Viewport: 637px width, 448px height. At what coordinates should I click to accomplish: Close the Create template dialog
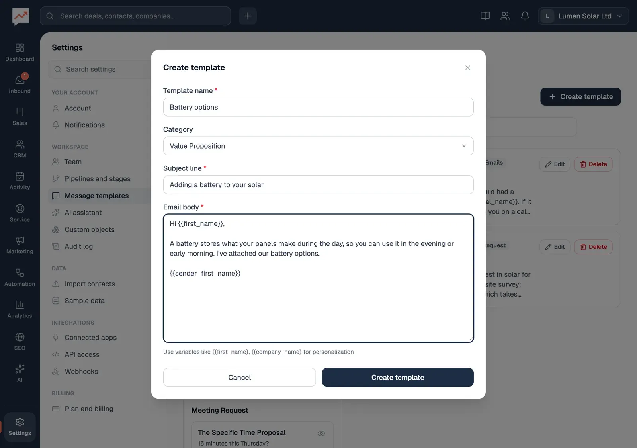(468, 68)
